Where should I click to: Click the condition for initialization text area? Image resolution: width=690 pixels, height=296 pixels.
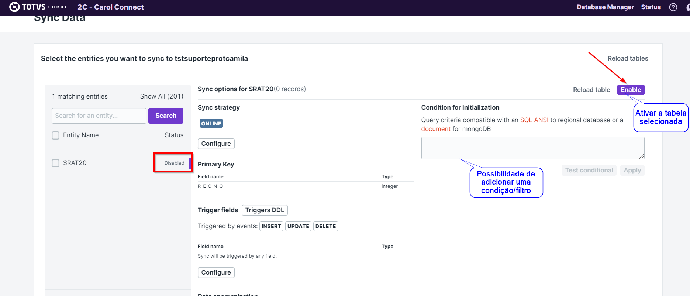pyautogui.click(x=532, y=148)
